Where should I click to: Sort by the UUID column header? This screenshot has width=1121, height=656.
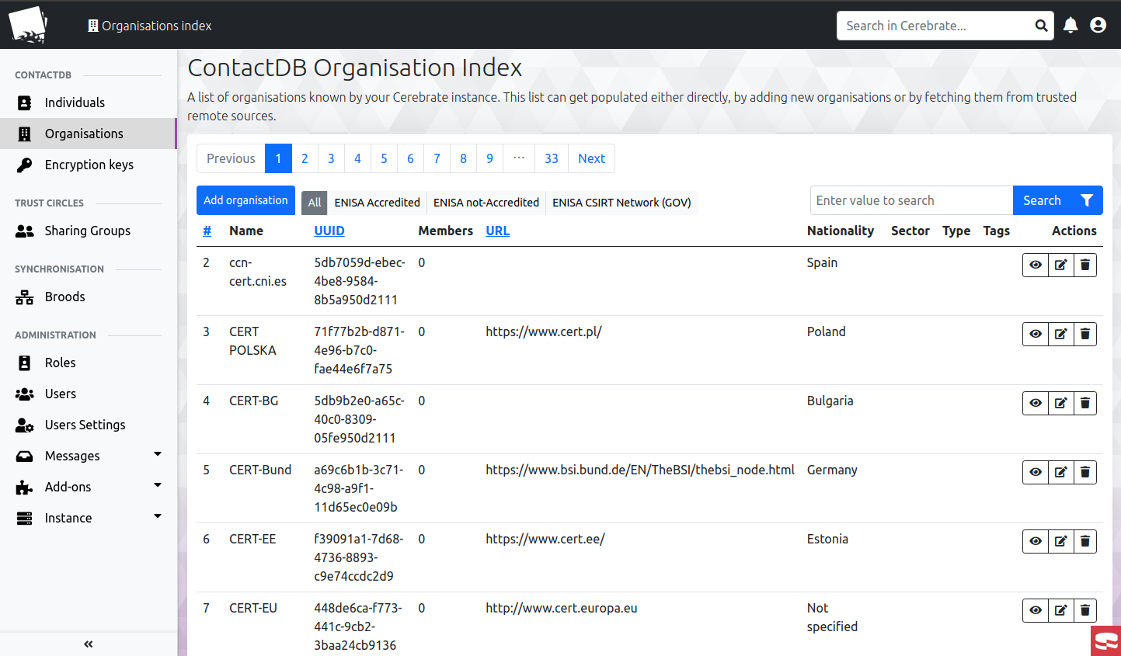329,231
